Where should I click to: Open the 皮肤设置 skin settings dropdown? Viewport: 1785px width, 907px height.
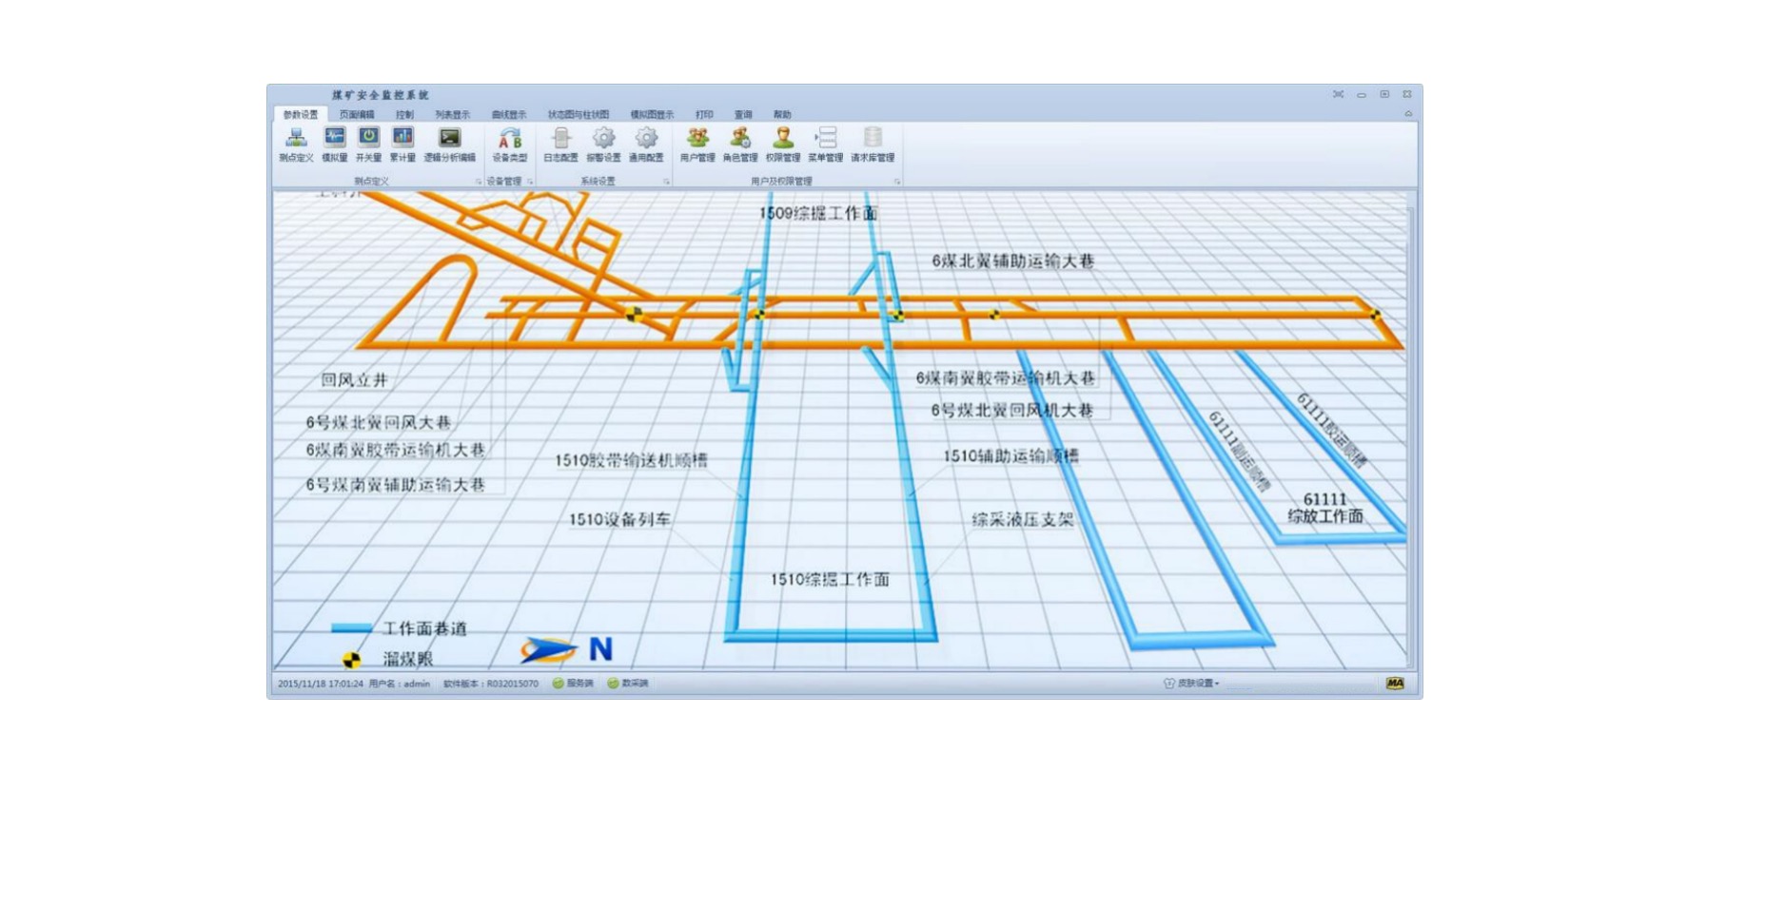coord(1192,684)
